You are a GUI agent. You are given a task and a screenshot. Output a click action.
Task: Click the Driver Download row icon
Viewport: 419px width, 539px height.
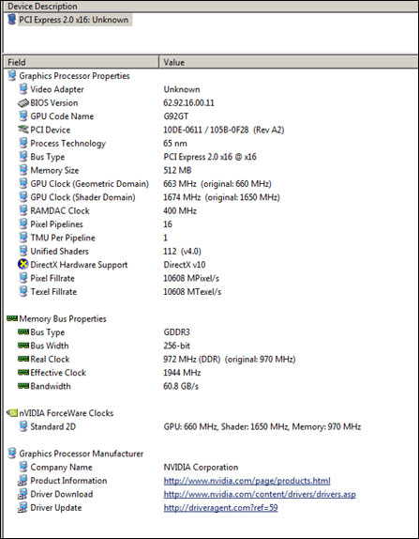(x=23, y=494)
